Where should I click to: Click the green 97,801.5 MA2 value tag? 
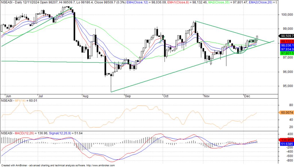(286, 53)
